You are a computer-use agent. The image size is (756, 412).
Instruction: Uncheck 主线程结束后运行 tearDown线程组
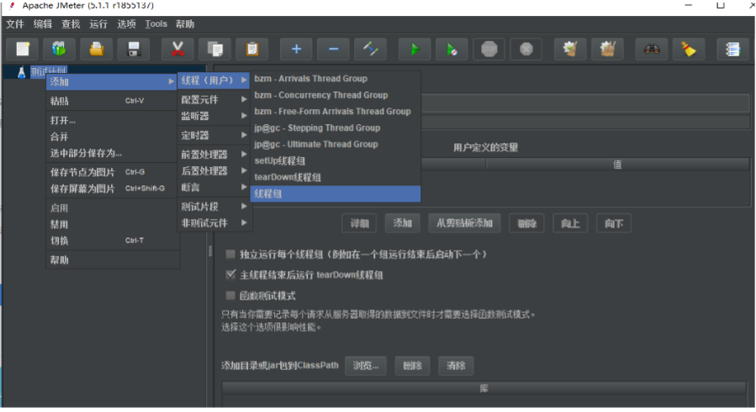[x=230, y=274]
